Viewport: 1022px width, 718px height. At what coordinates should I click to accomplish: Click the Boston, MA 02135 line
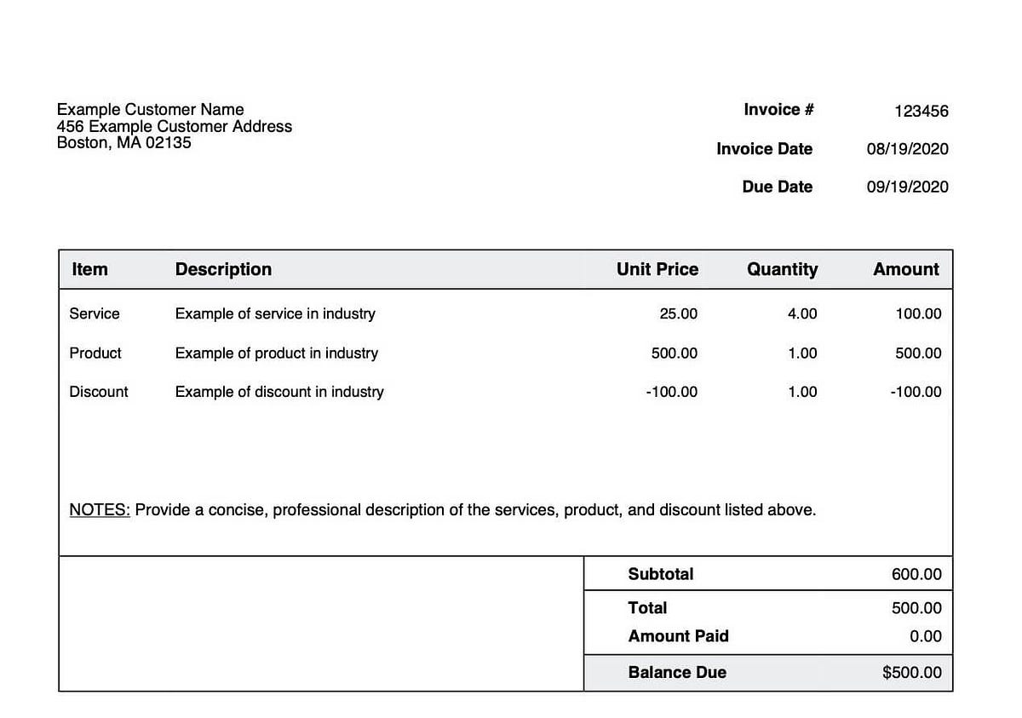(123, 142)
